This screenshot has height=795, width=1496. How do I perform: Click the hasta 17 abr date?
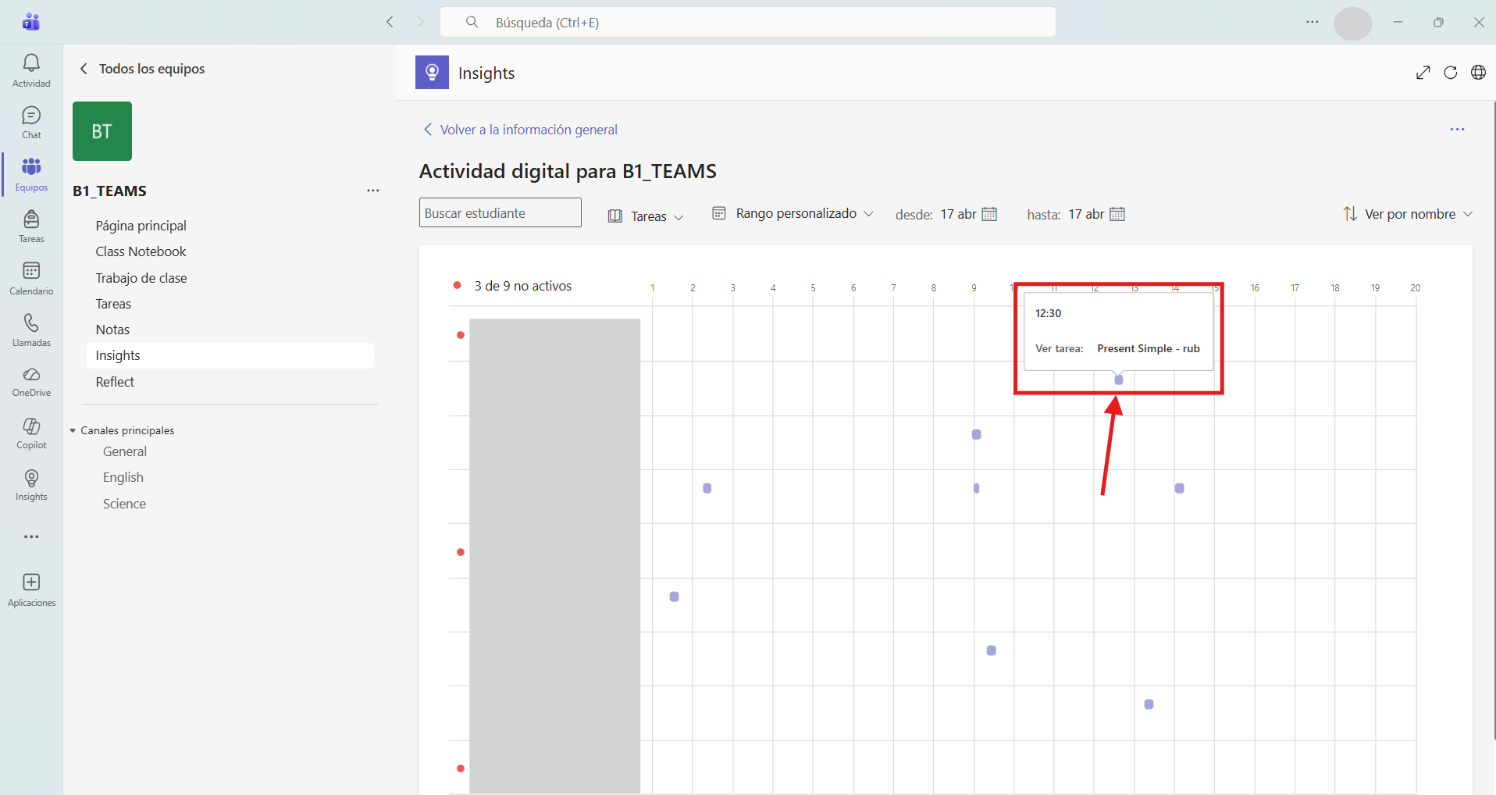point(1086,214)
